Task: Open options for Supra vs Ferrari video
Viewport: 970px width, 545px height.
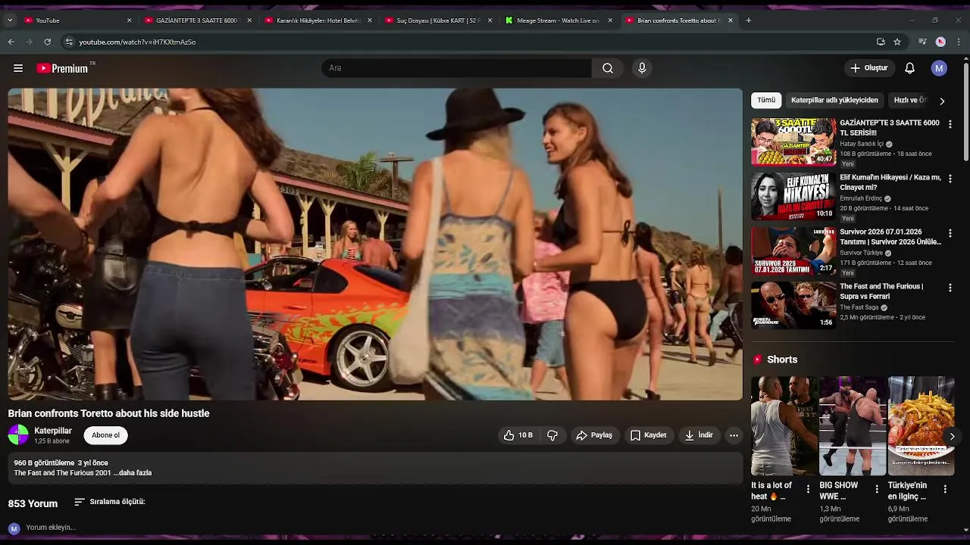Action: [950, 288]
